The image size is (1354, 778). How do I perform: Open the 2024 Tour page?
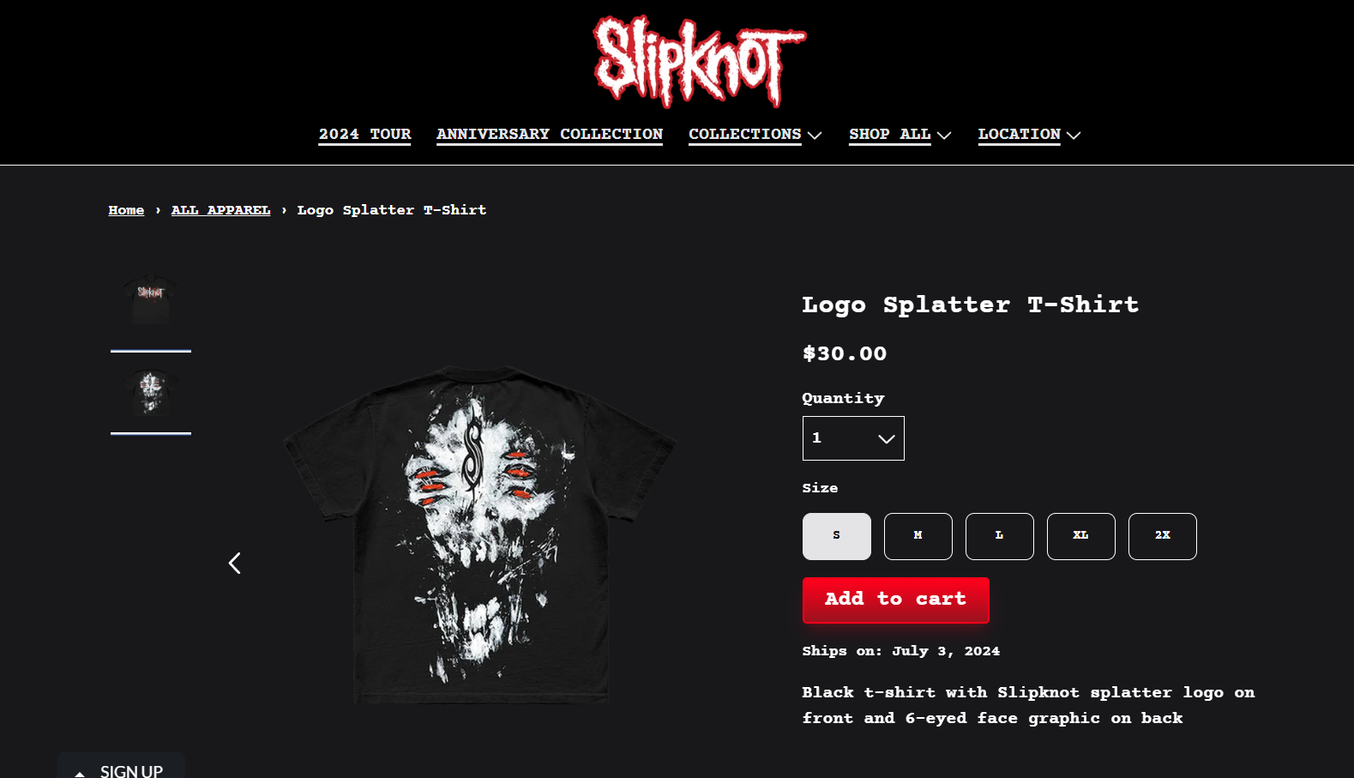pos(364,135)
